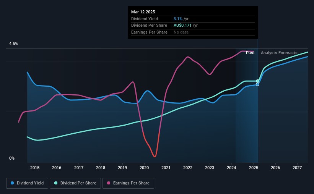Click the AU$0.171 Dividend Per Share value

tap(182, 26)
